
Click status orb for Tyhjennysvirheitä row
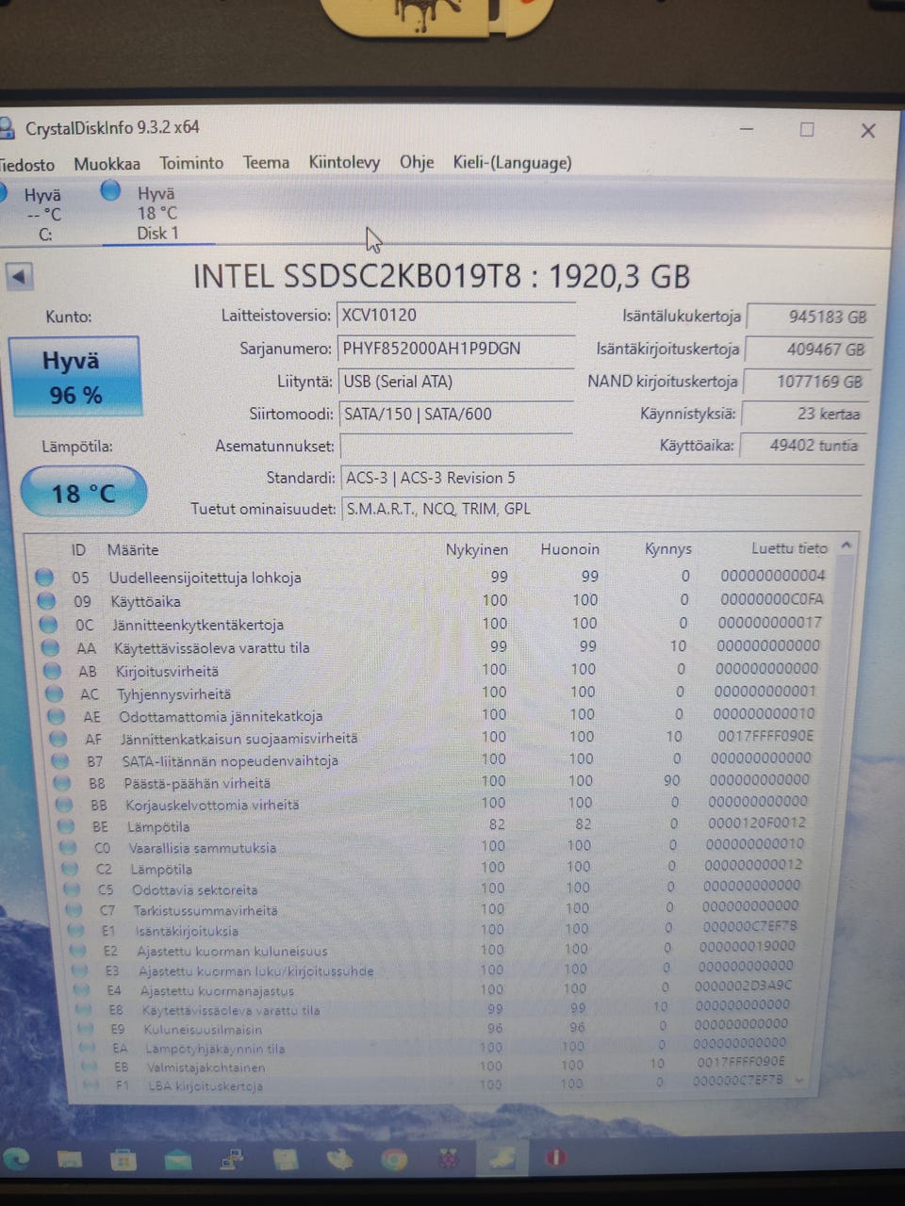tap(55, 693)
